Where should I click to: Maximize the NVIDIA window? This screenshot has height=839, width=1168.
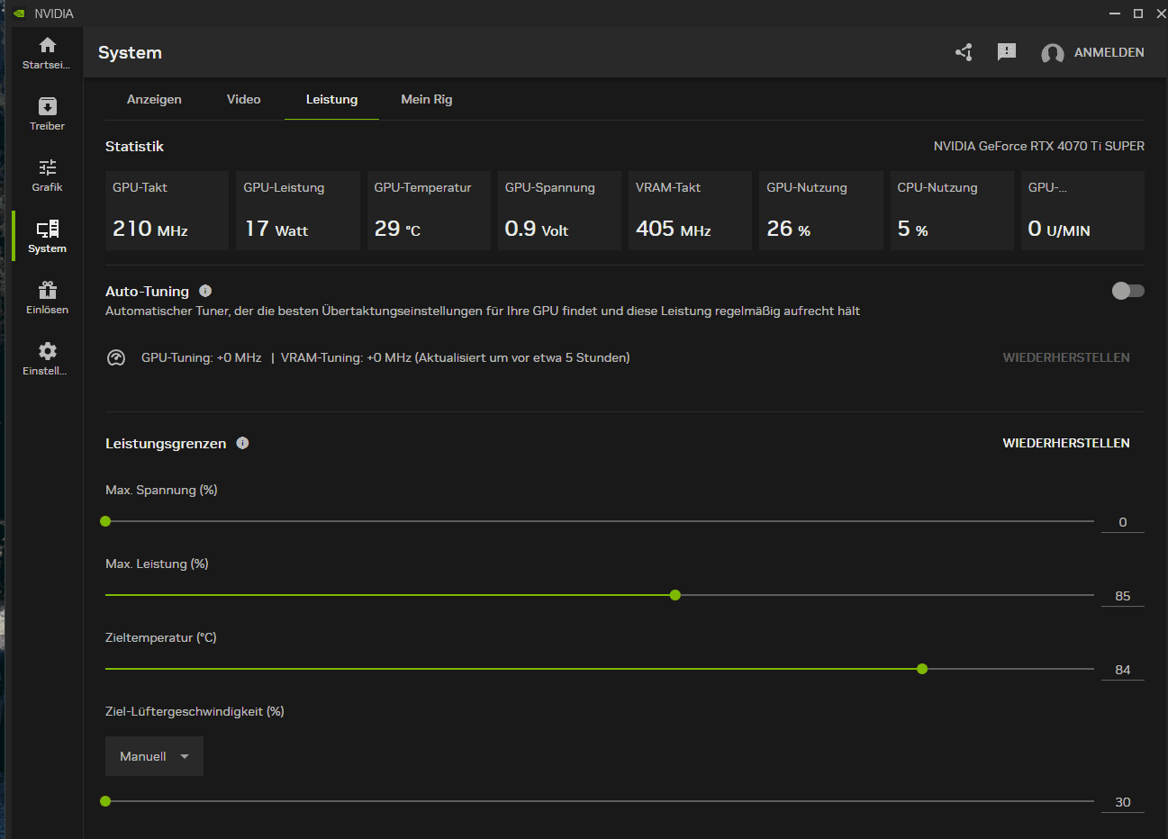pos(1138,14)
